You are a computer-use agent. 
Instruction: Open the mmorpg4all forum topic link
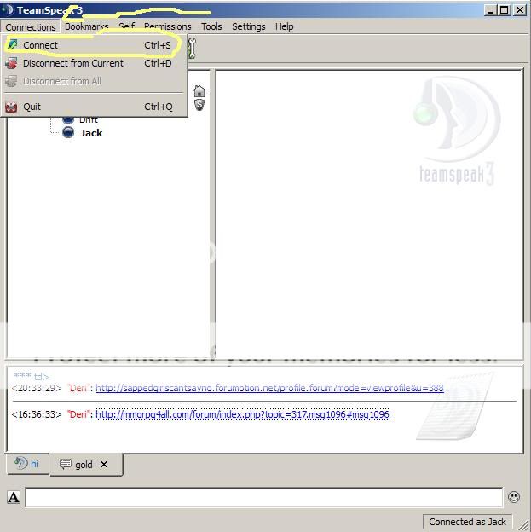point(243,414)
